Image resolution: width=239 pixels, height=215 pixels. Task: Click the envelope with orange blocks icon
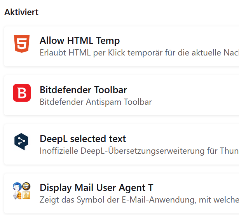point(17,195)
